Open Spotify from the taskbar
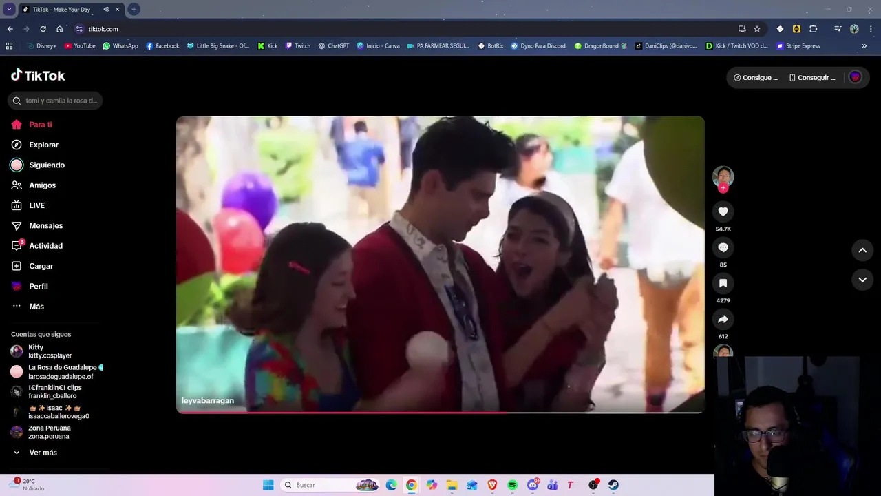881x496 pixels. coord(512,485)
